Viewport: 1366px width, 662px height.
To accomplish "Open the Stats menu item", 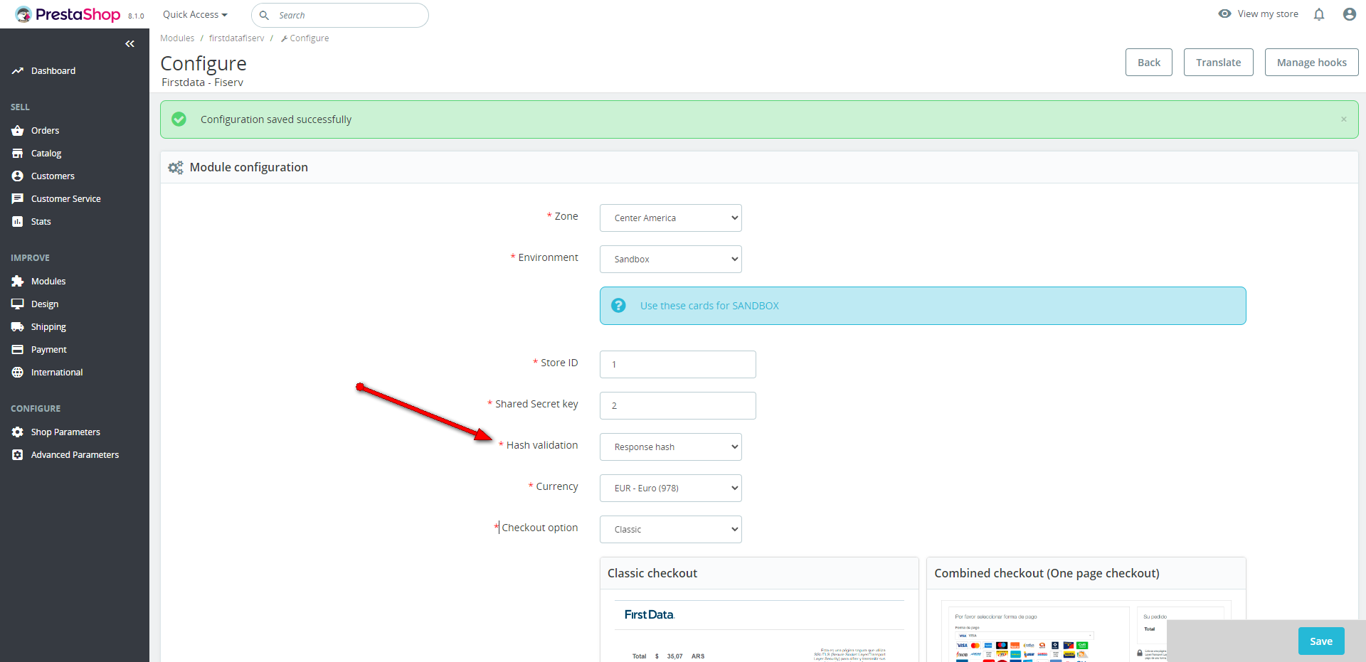I will click(x=41, y=222).
